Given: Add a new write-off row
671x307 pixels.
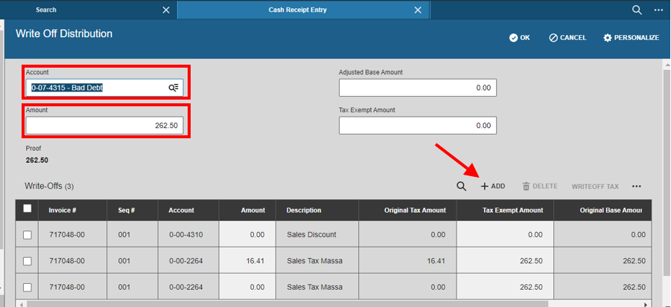Looking at the screenshot, I should (x=493, y=186).
